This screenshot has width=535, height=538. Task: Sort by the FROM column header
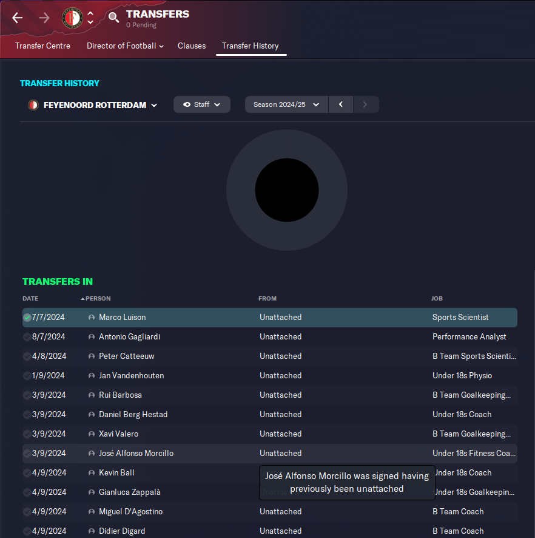(x=267, y=299)
